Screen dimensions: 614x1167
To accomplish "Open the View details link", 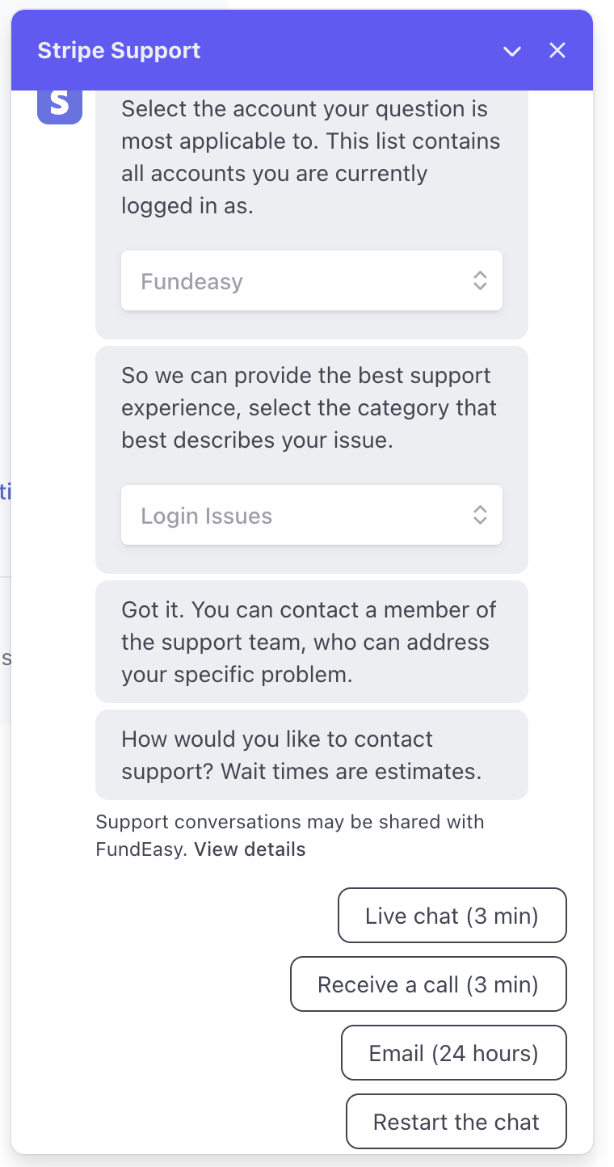I will 250,849.
